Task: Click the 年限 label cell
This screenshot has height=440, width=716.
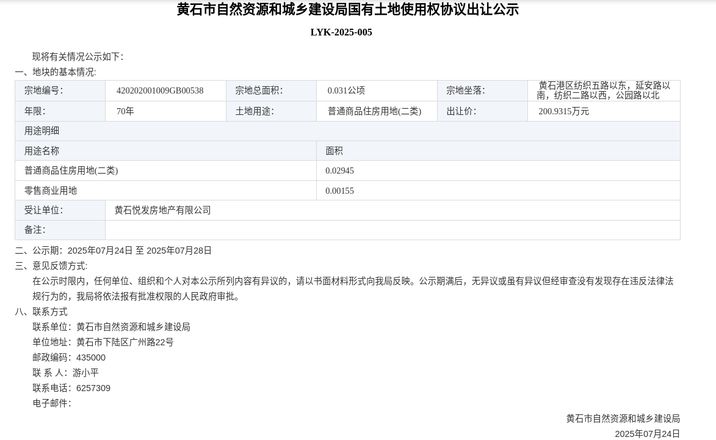Action: [60, 111]
